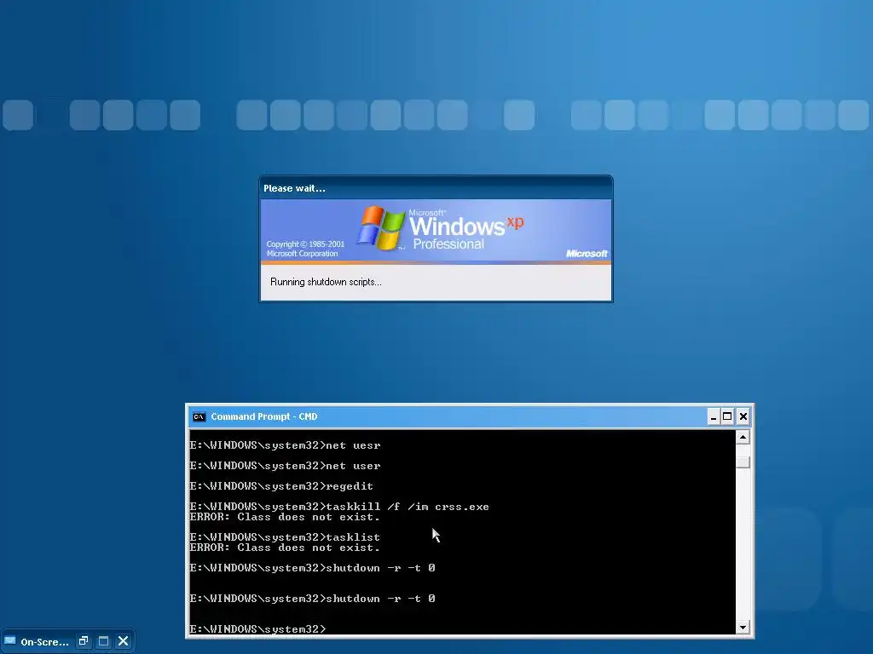Minimize the Command Prompt window
Image resolution: width=873 pixels, height=654 pixels.
(714, 416)
